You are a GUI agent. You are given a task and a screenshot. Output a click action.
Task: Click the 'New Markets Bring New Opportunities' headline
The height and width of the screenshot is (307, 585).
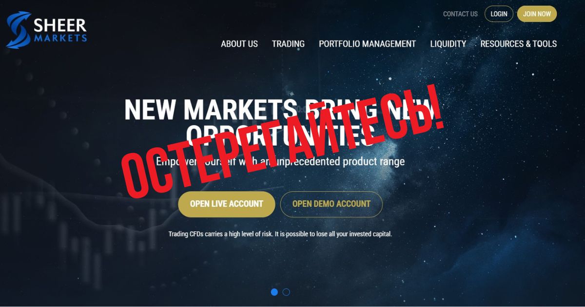278,122
